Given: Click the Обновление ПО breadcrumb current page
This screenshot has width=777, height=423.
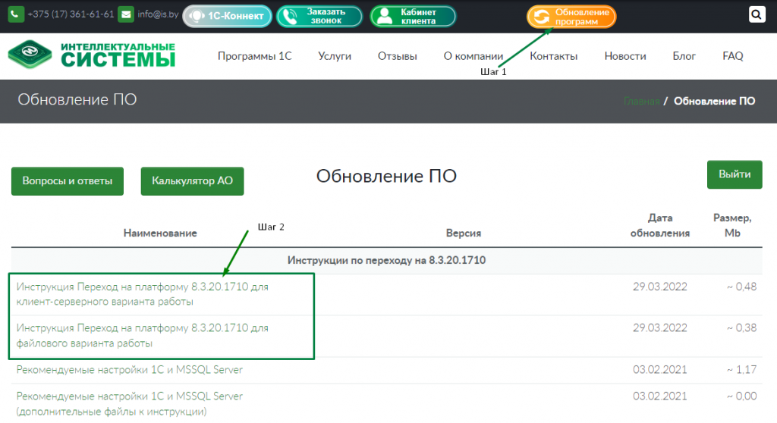Looking at the screenshot, I should (x=714, y=101).
